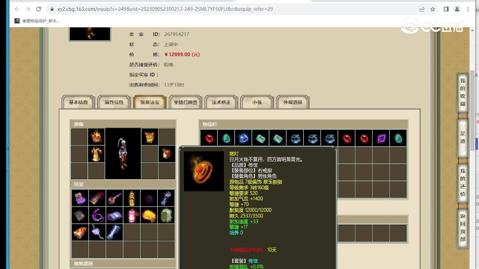
Task: Click 返回顶部 to return to top
Action: coord(463,228)
